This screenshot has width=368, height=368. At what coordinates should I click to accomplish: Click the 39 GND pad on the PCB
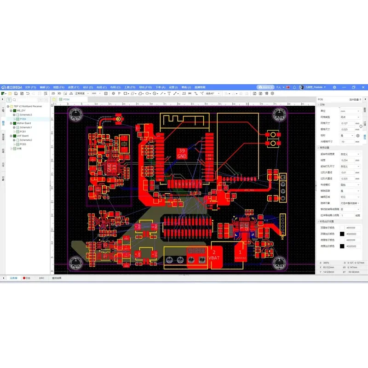point(182,154)
